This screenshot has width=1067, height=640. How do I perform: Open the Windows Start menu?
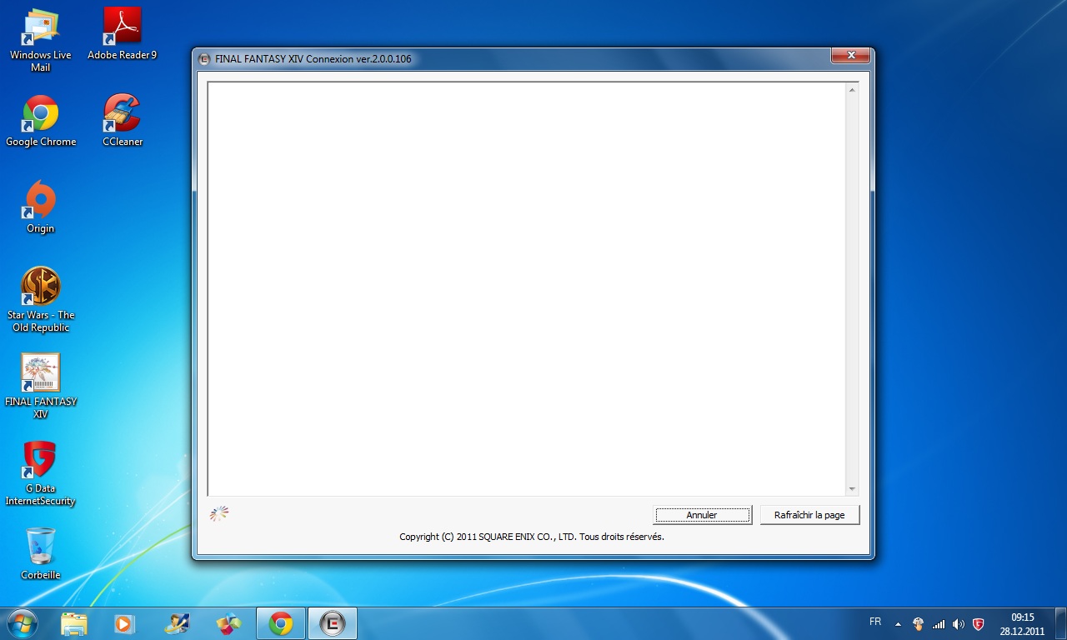pos(21,622)
